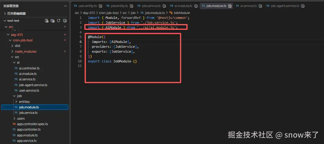Screen dimensions: 324x144
Task: Click '[AiModule]' in the imports line
Action: coord(119,42)
